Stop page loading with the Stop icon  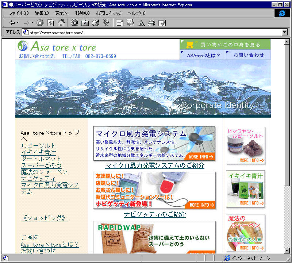tap(40, 23)
